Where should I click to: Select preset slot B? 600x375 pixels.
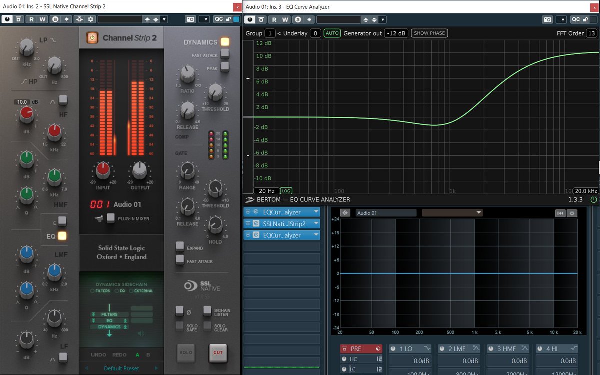148,355
